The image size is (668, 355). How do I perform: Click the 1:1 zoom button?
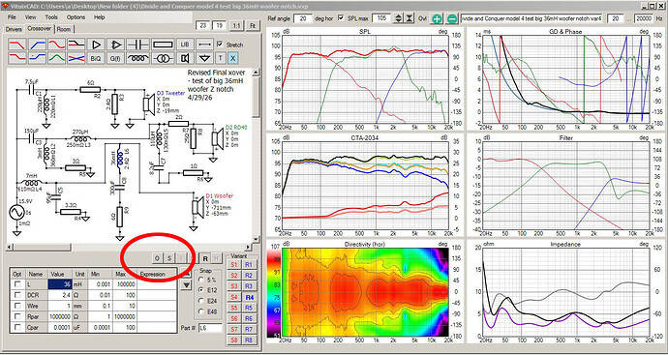click(236, 26)
